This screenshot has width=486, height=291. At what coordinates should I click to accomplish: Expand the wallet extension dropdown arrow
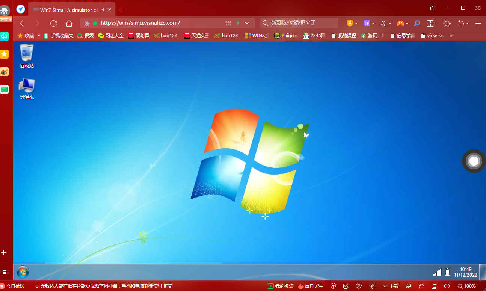(x=356, y=23)
